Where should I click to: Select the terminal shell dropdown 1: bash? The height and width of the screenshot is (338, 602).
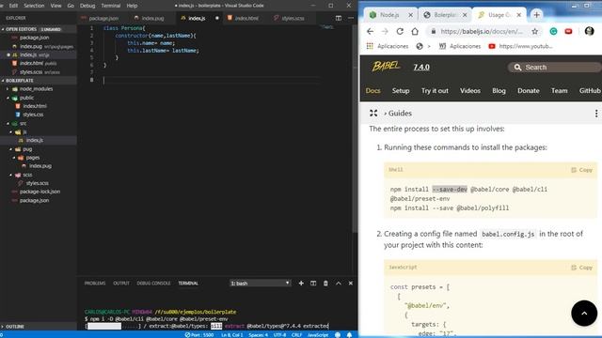(260, 284)
